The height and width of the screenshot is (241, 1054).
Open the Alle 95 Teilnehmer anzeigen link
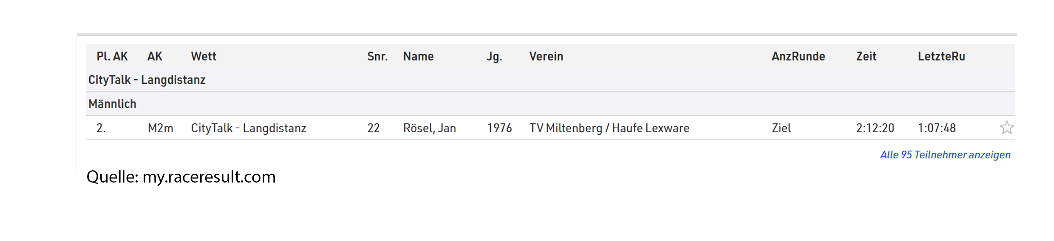[x=945, y=155]
